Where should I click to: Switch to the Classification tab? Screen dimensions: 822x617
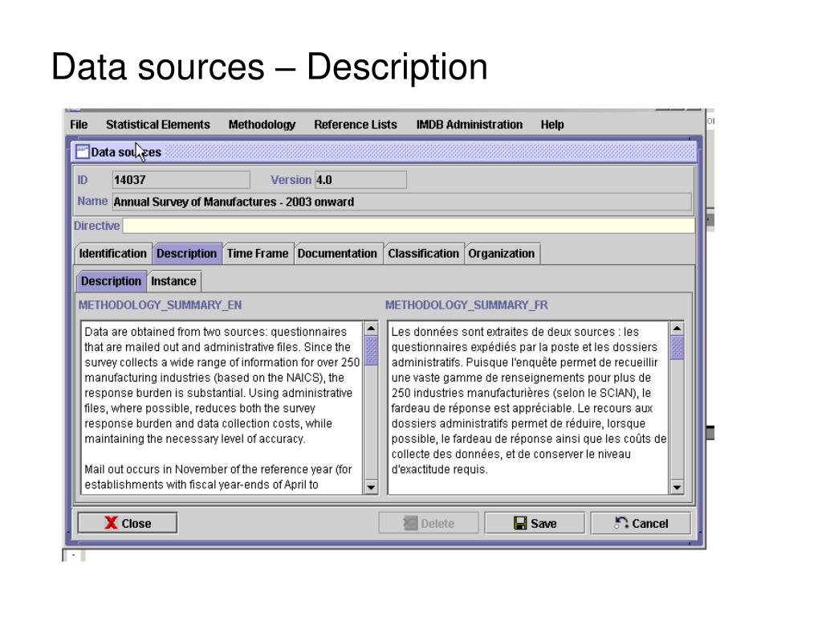tap(424, 253)
